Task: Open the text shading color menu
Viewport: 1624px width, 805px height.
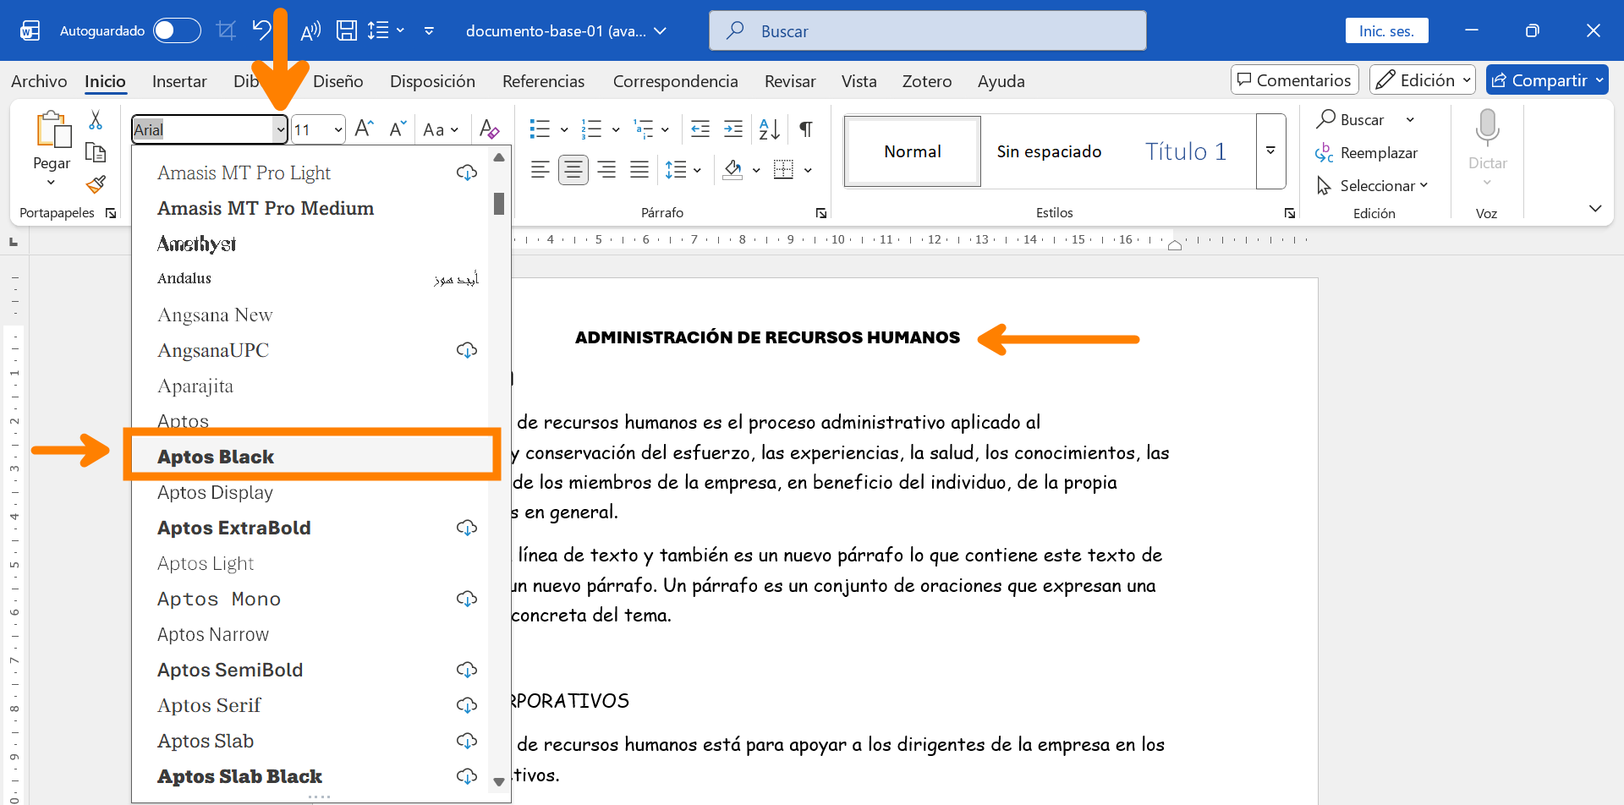Action: point(756,169)
